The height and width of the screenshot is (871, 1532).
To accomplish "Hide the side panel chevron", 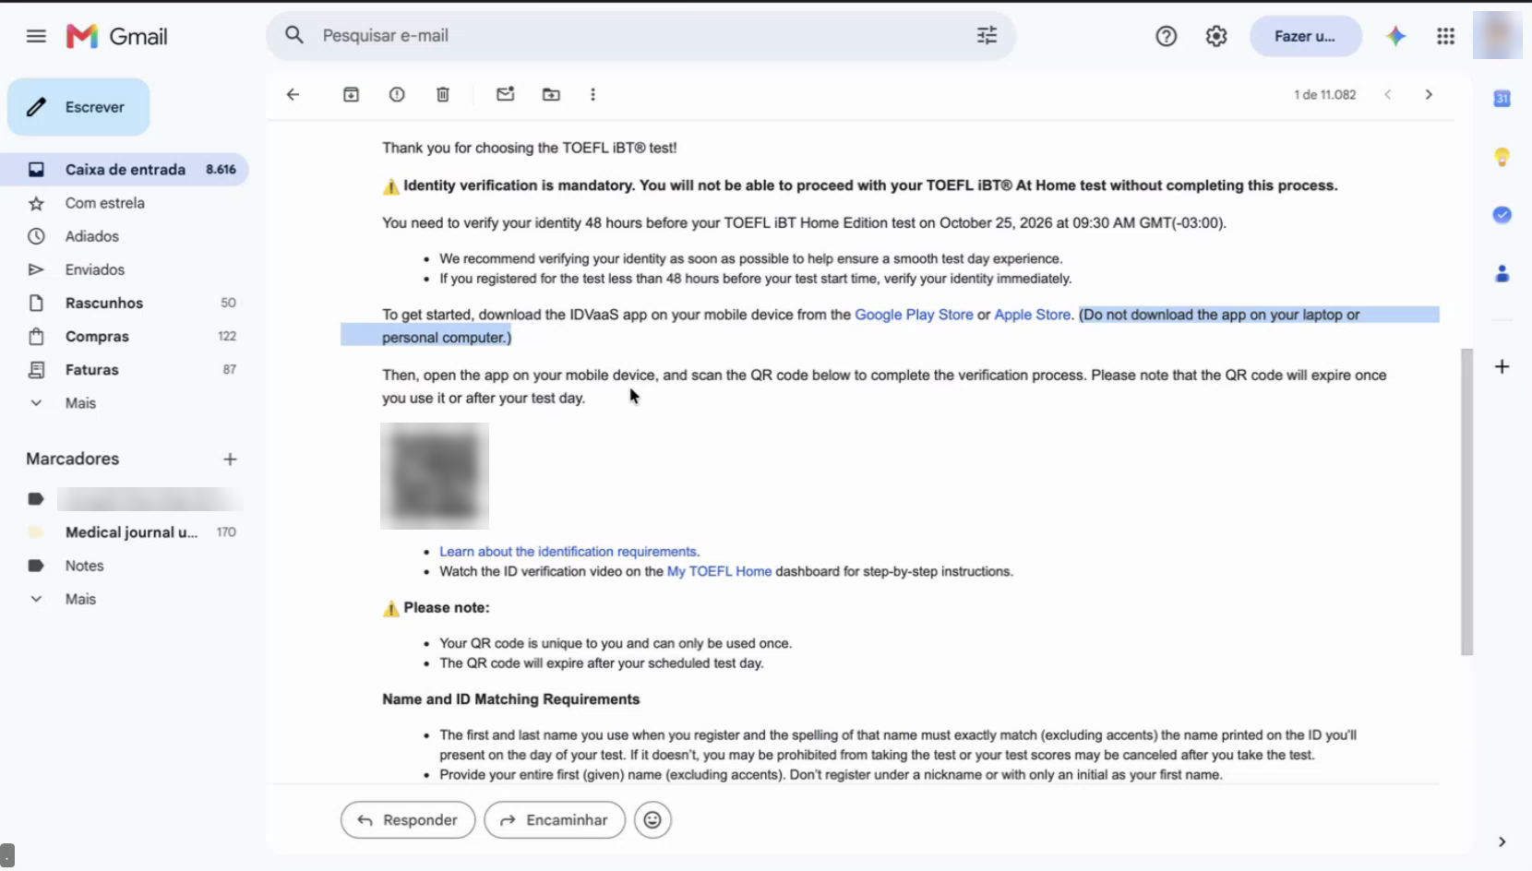I will [x=1502, y=841].
